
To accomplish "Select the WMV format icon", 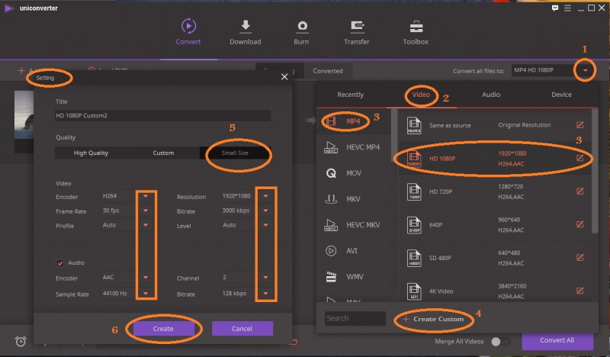I will [331, 277].
